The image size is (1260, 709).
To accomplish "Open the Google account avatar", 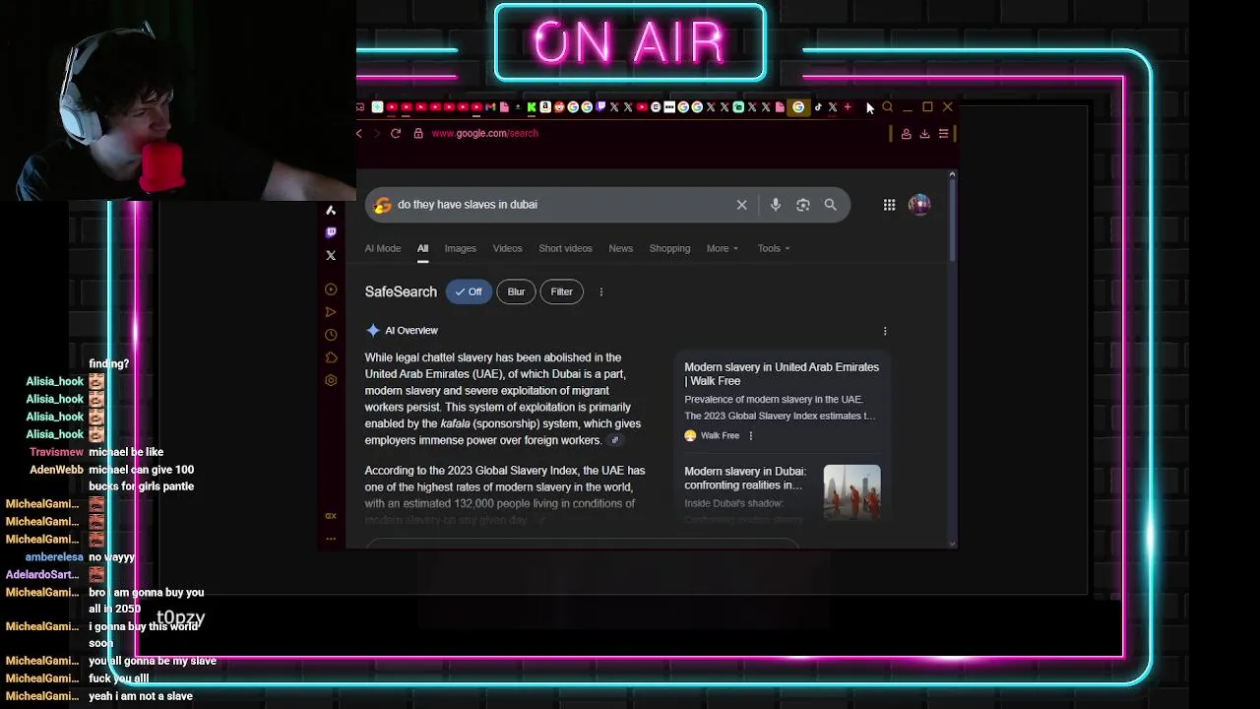I will 919,205.
